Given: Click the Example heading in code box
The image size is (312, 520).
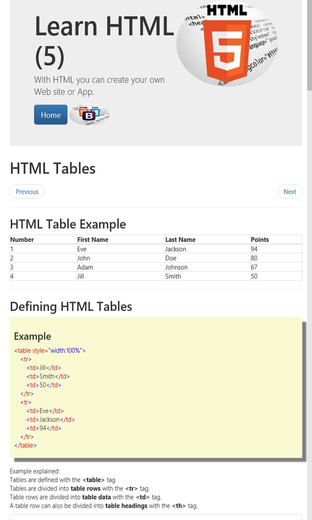Looking at the screenshot, I should (32, 336).
